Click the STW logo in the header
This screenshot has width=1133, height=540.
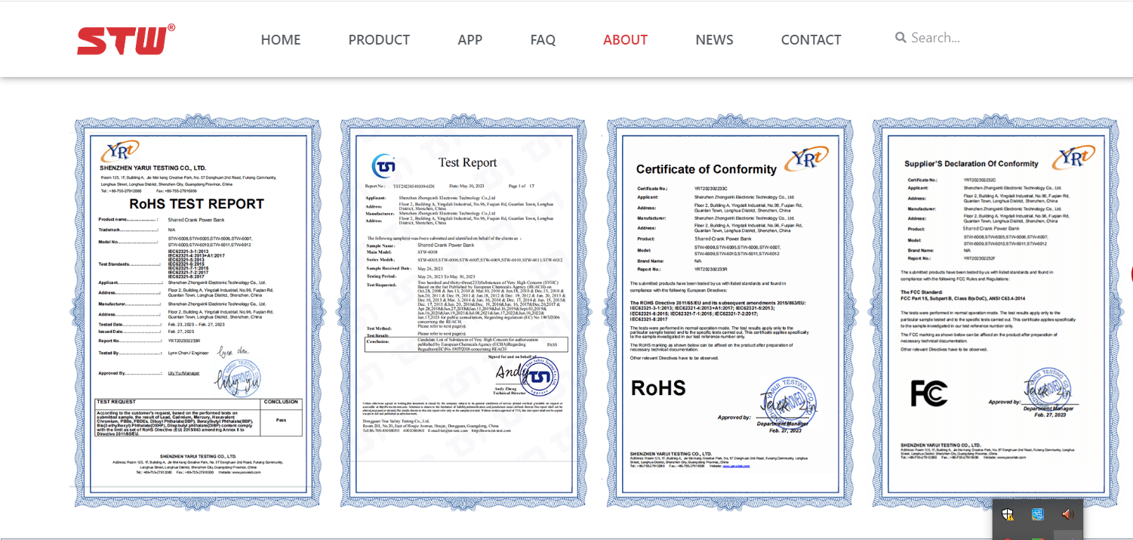[x=126, y=39]
